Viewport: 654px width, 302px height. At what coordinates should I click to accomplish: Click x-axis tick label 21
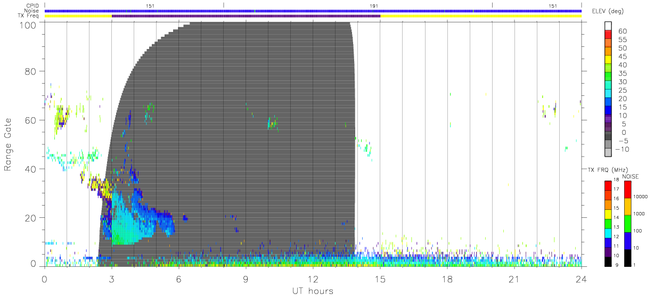click(x=514, y=279)
